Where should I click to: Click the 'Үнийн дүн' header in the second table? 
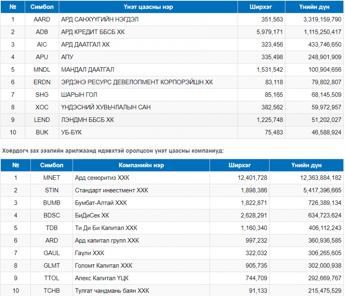307,165
